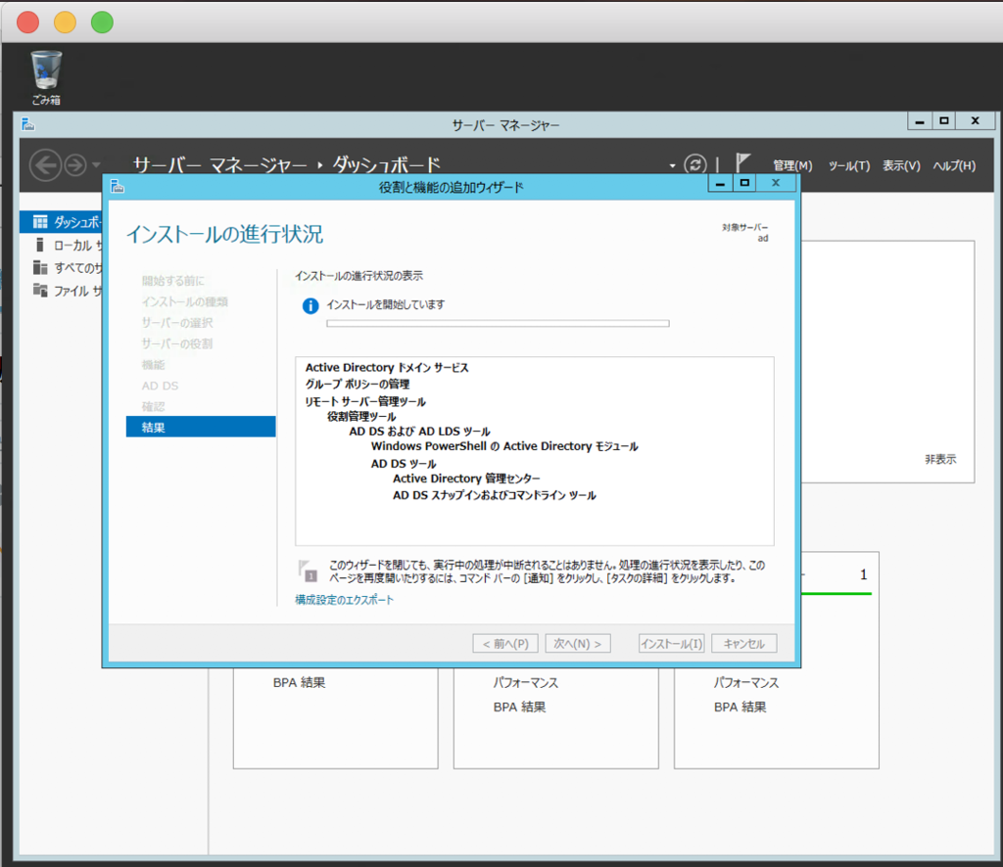Close the 役割と機能の追加ウィザード dialog

point(776,183)
